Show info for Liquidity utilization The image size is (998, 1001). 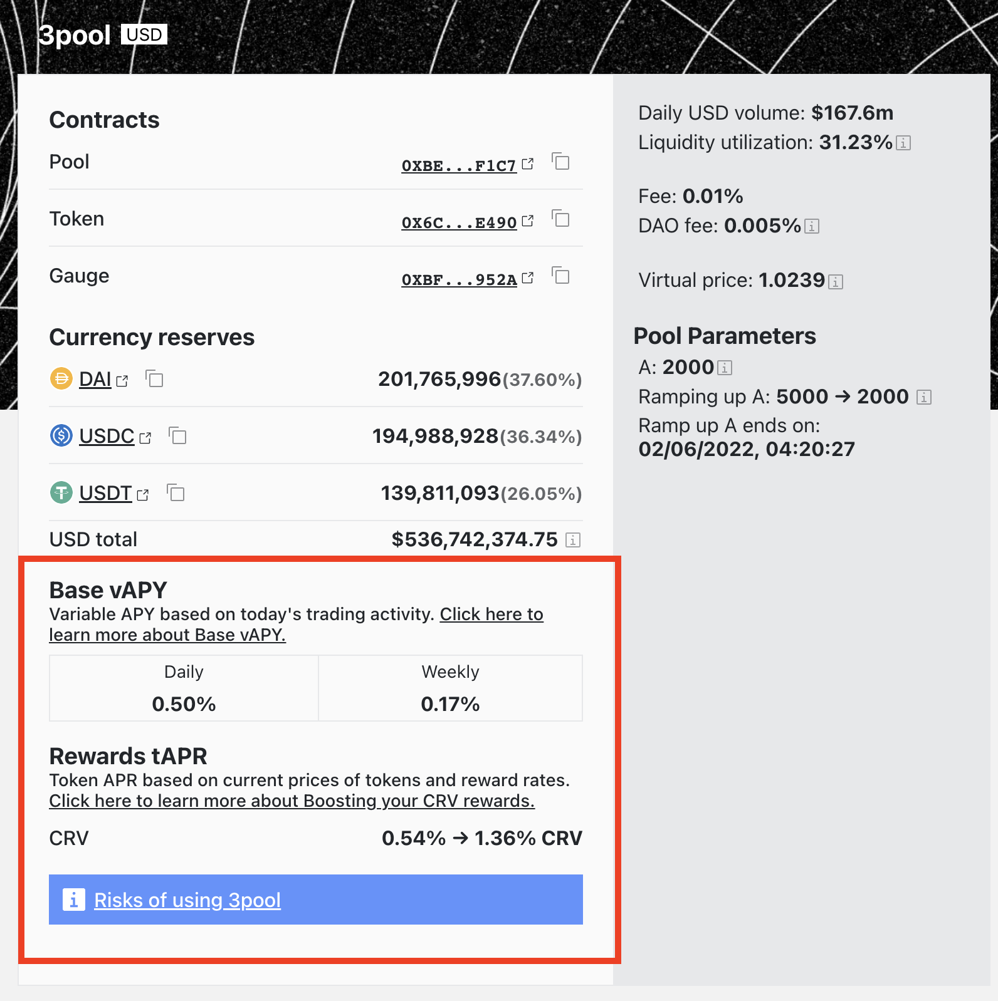tap(903, 143)
